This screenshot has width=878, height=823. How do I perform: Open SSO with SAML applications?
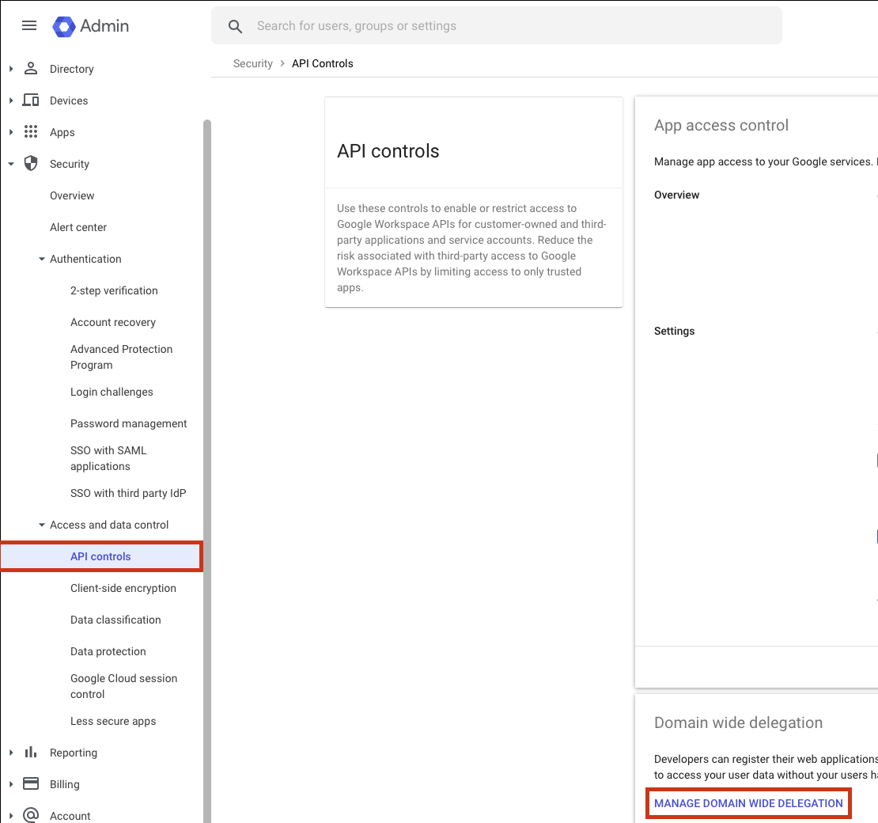[108, 458]
